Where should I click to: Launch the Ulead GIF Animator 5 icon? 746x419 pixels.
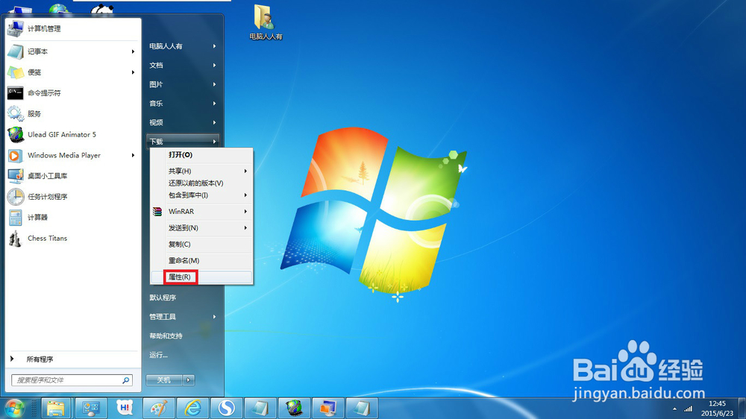[x=15, y=135]
